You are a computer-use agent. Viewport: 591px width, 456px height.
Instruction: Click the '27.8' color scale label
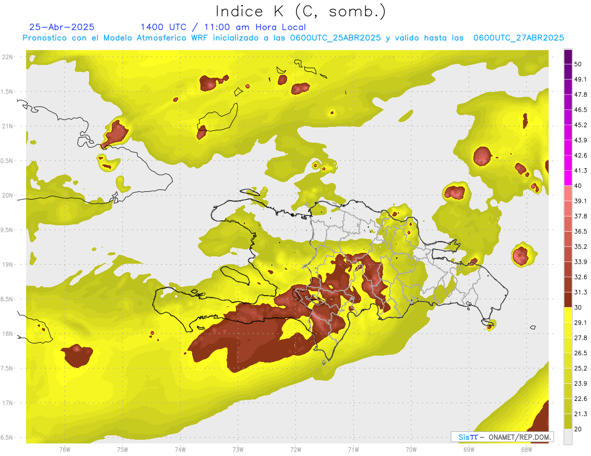click(x=580, y=338)
